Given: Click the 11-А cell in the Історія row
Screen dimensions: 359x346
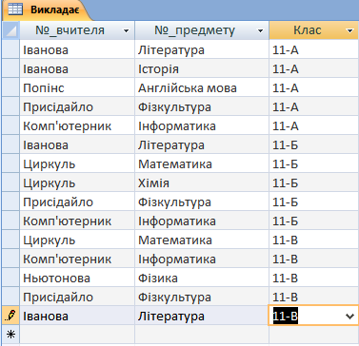Looking at the screenshot, I should [314, 68].
